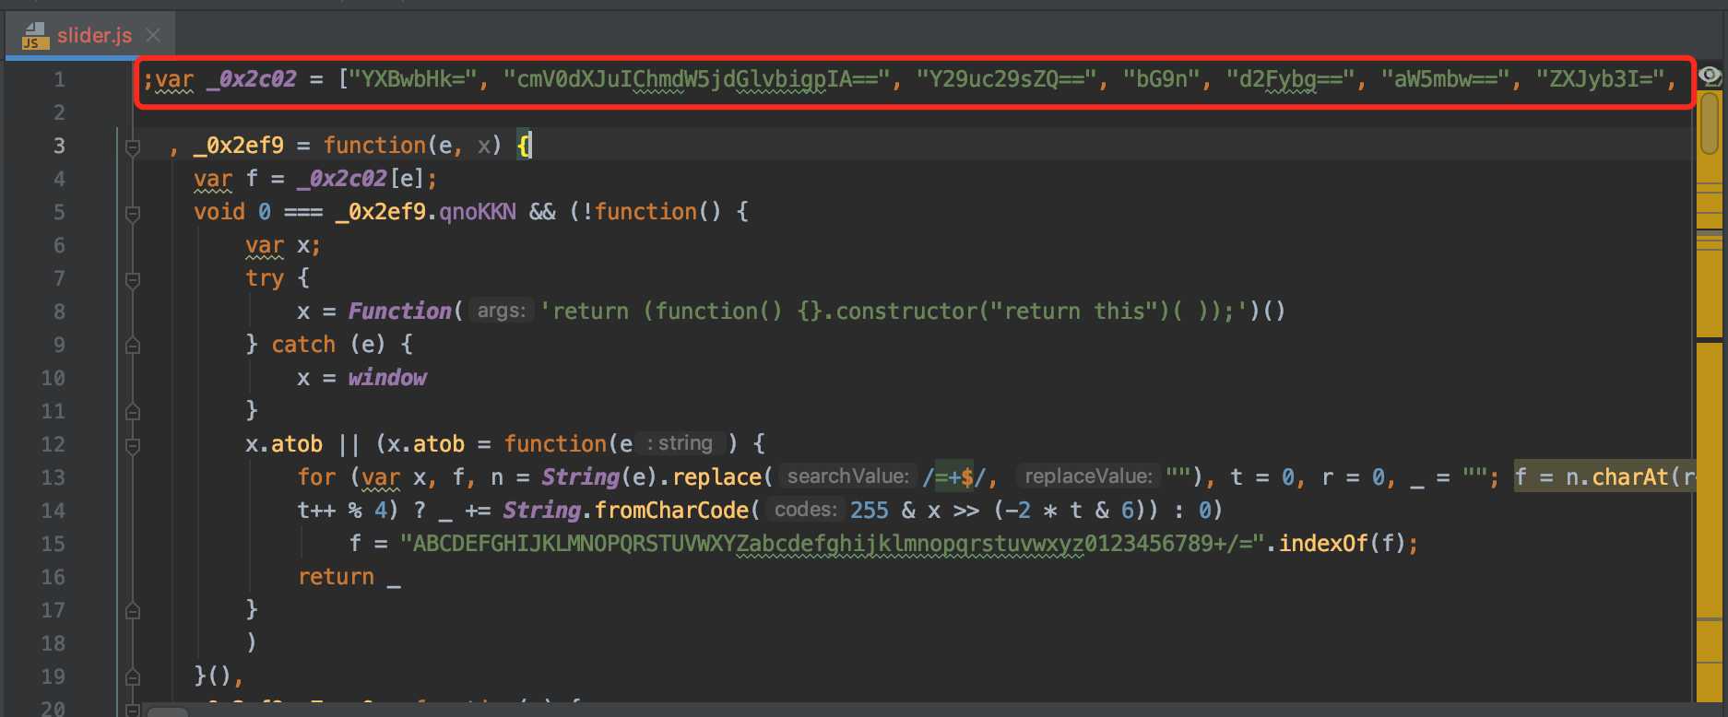Click qnoKKN property on line 5
Viewport: 1728px width, 717px height.
(477, 212)
